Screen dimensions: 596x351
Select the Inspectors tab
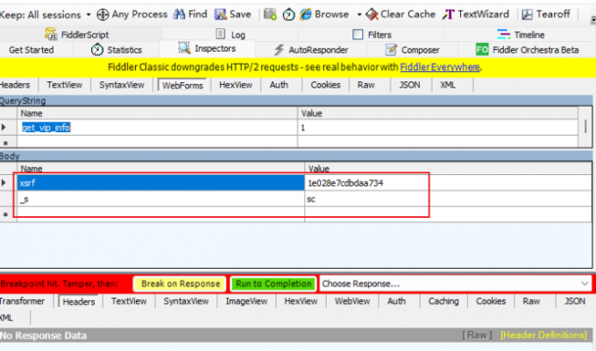coord(207,48)
